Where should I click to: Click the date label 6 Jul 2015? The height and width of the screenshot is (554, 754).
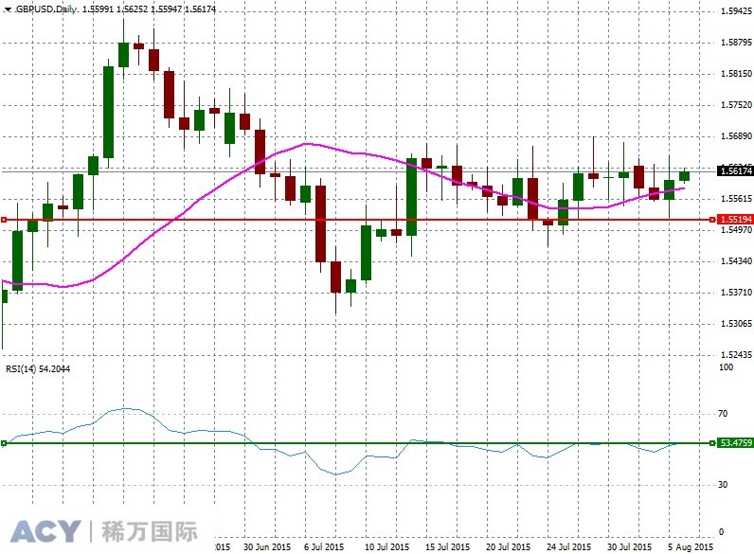point(324,547)
